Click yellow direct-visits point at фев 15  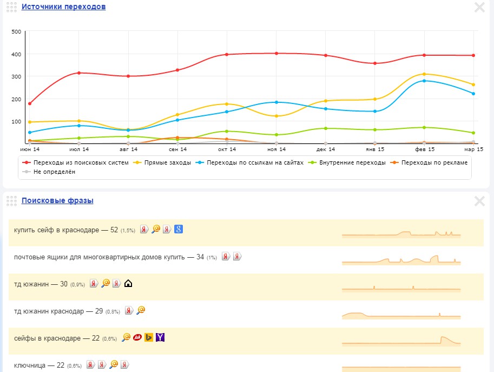(x=424, y=74)
